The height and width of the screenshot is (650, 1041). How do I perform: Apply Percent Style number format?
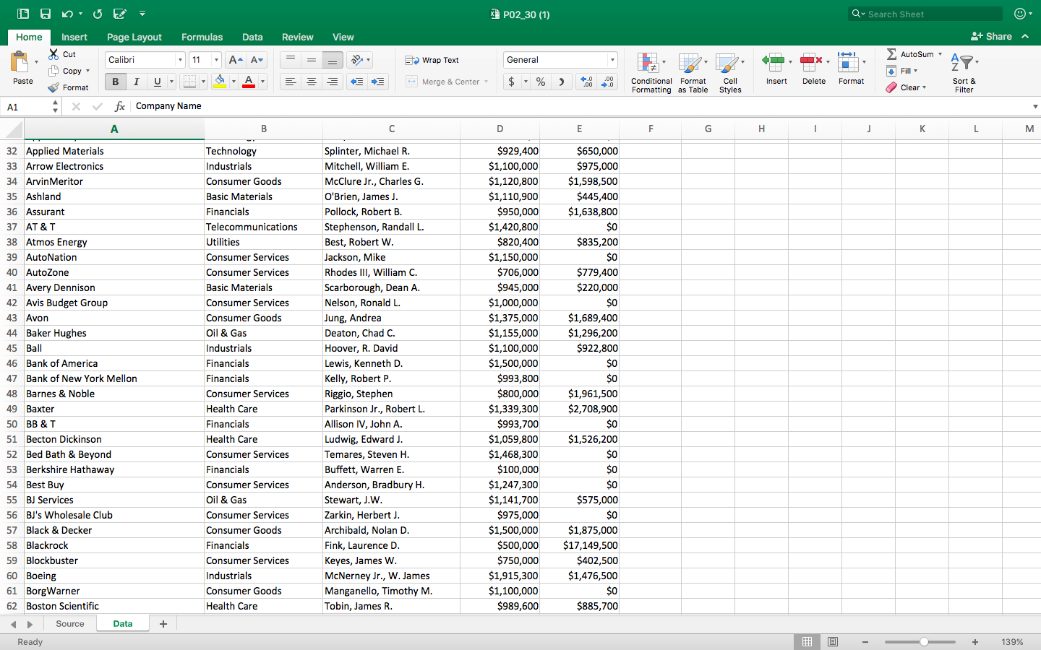pos(541,82)
